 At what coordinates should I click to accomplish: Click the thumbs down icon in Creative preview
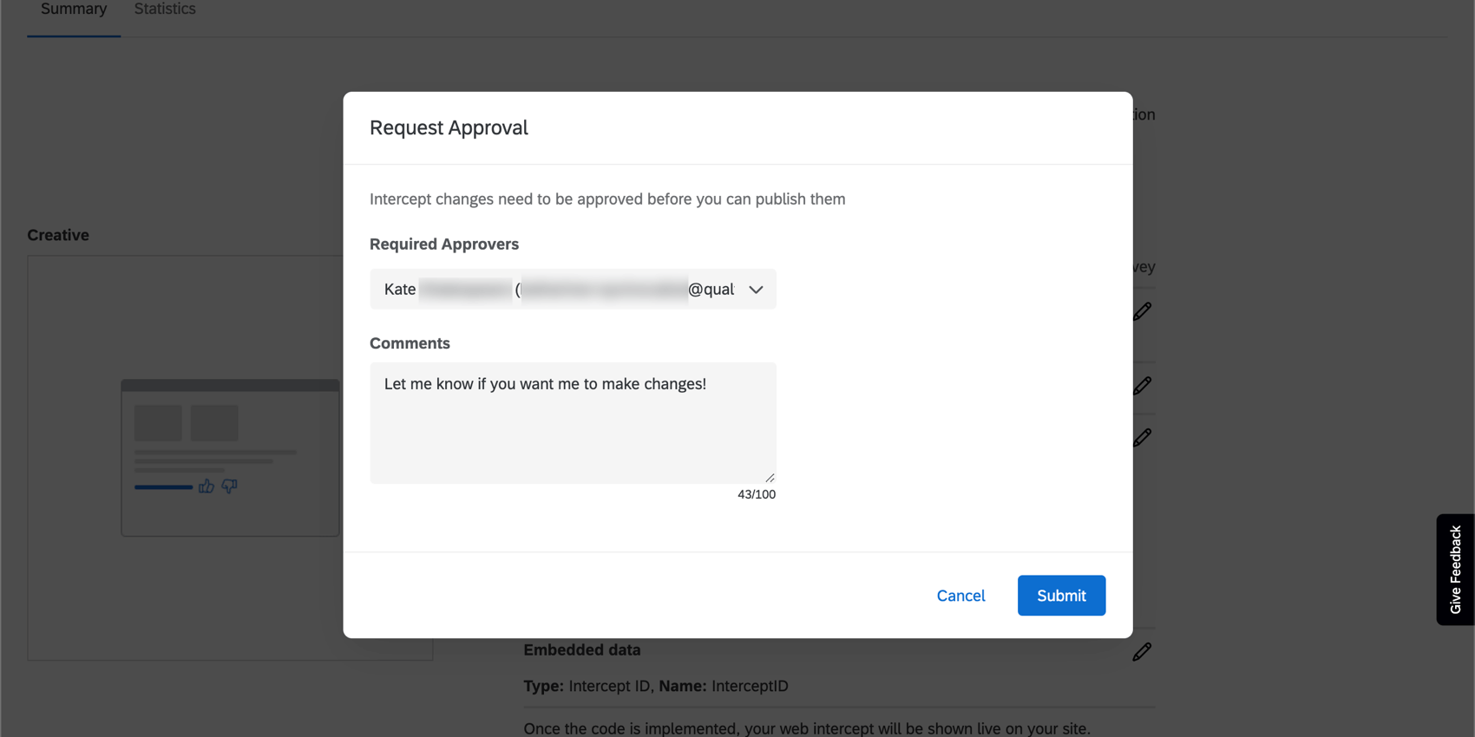click(x=229, y=486)
